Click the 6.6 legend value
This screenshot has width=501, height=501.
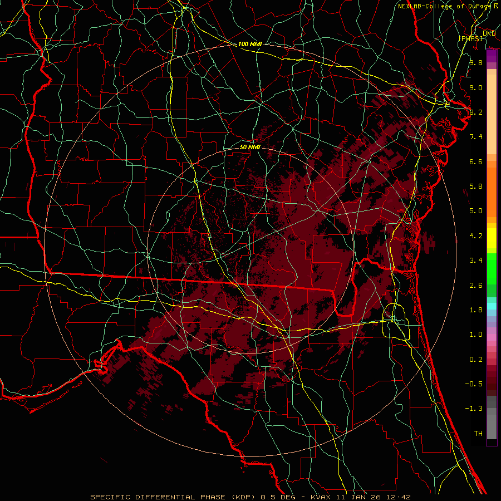pyautogui.click(x=476, y=161)
